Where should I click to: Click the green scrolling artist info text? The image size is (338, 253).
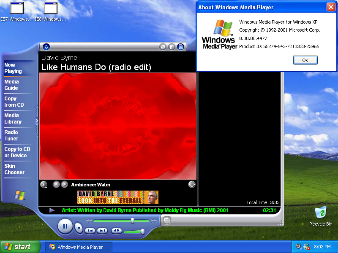[145, 210]
